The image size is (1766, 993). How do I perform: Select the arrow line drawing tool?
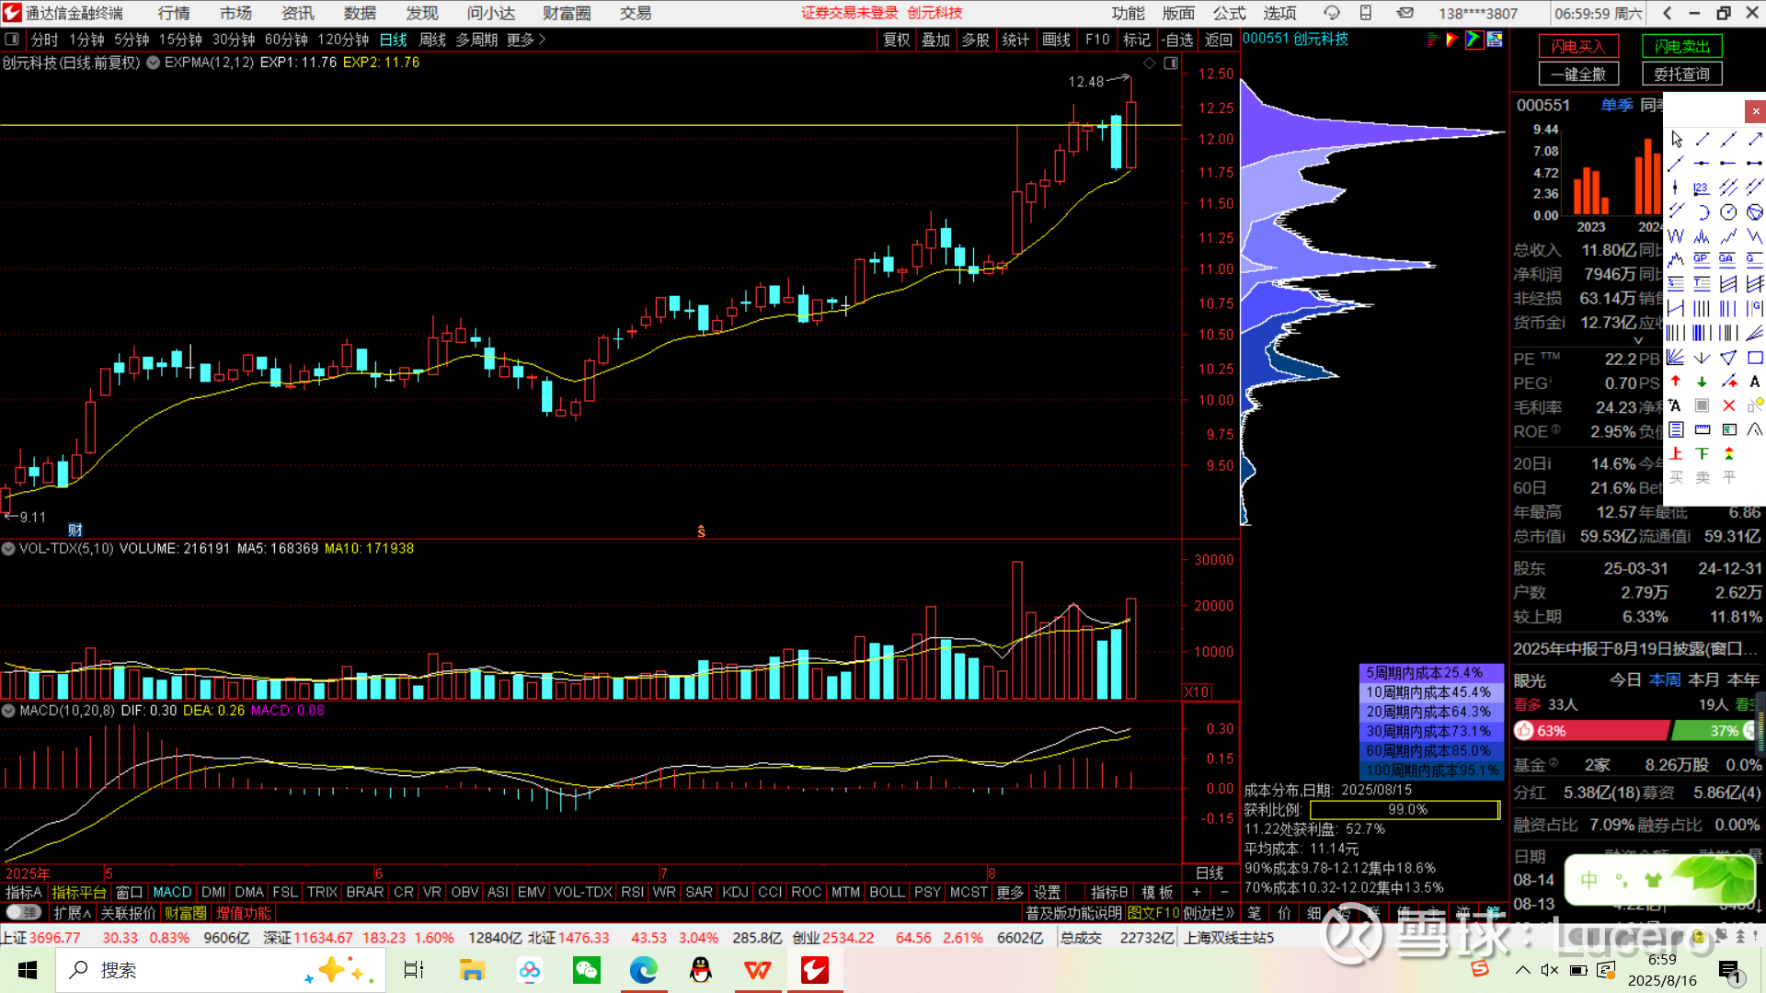click(1755, 139)
